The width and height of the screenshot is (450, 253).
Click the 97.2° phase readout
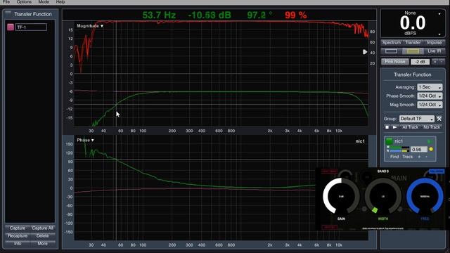[259, 15]
